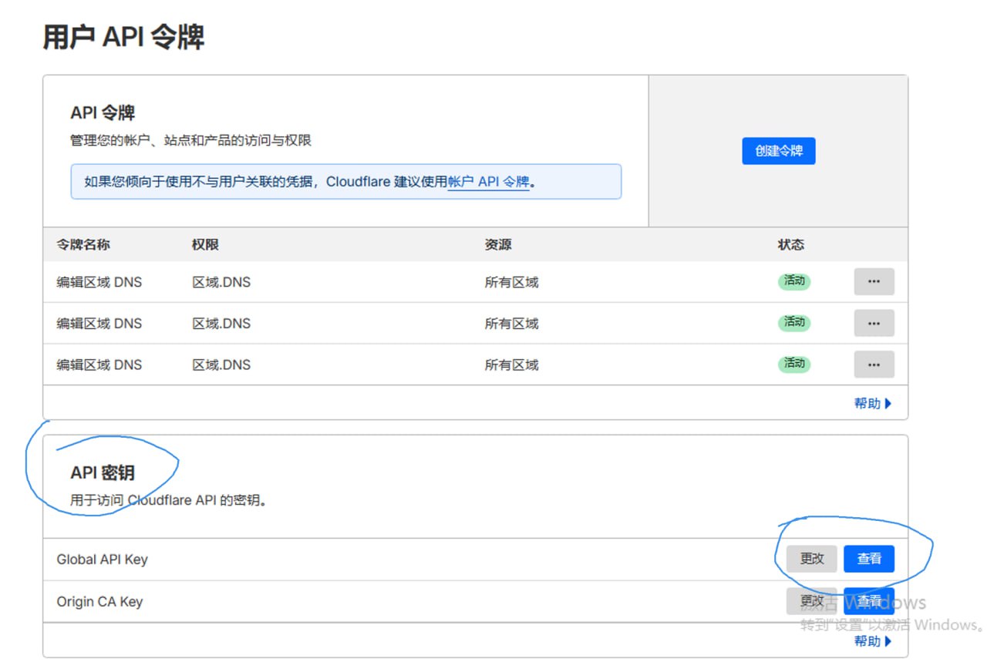The image size is (987, 662).
Task: Select the Global API Key label
Action: (102, 560)
